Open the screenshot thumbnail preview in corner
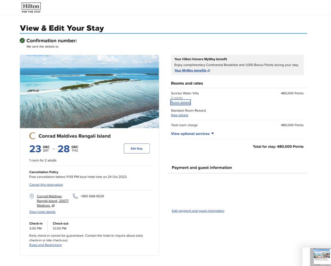331x266 pixels. coord(316,257)
